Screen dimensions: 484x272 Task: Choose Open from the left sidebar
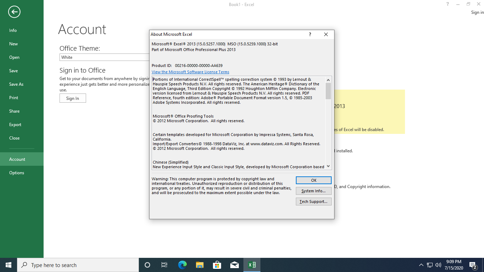[22, 57]
